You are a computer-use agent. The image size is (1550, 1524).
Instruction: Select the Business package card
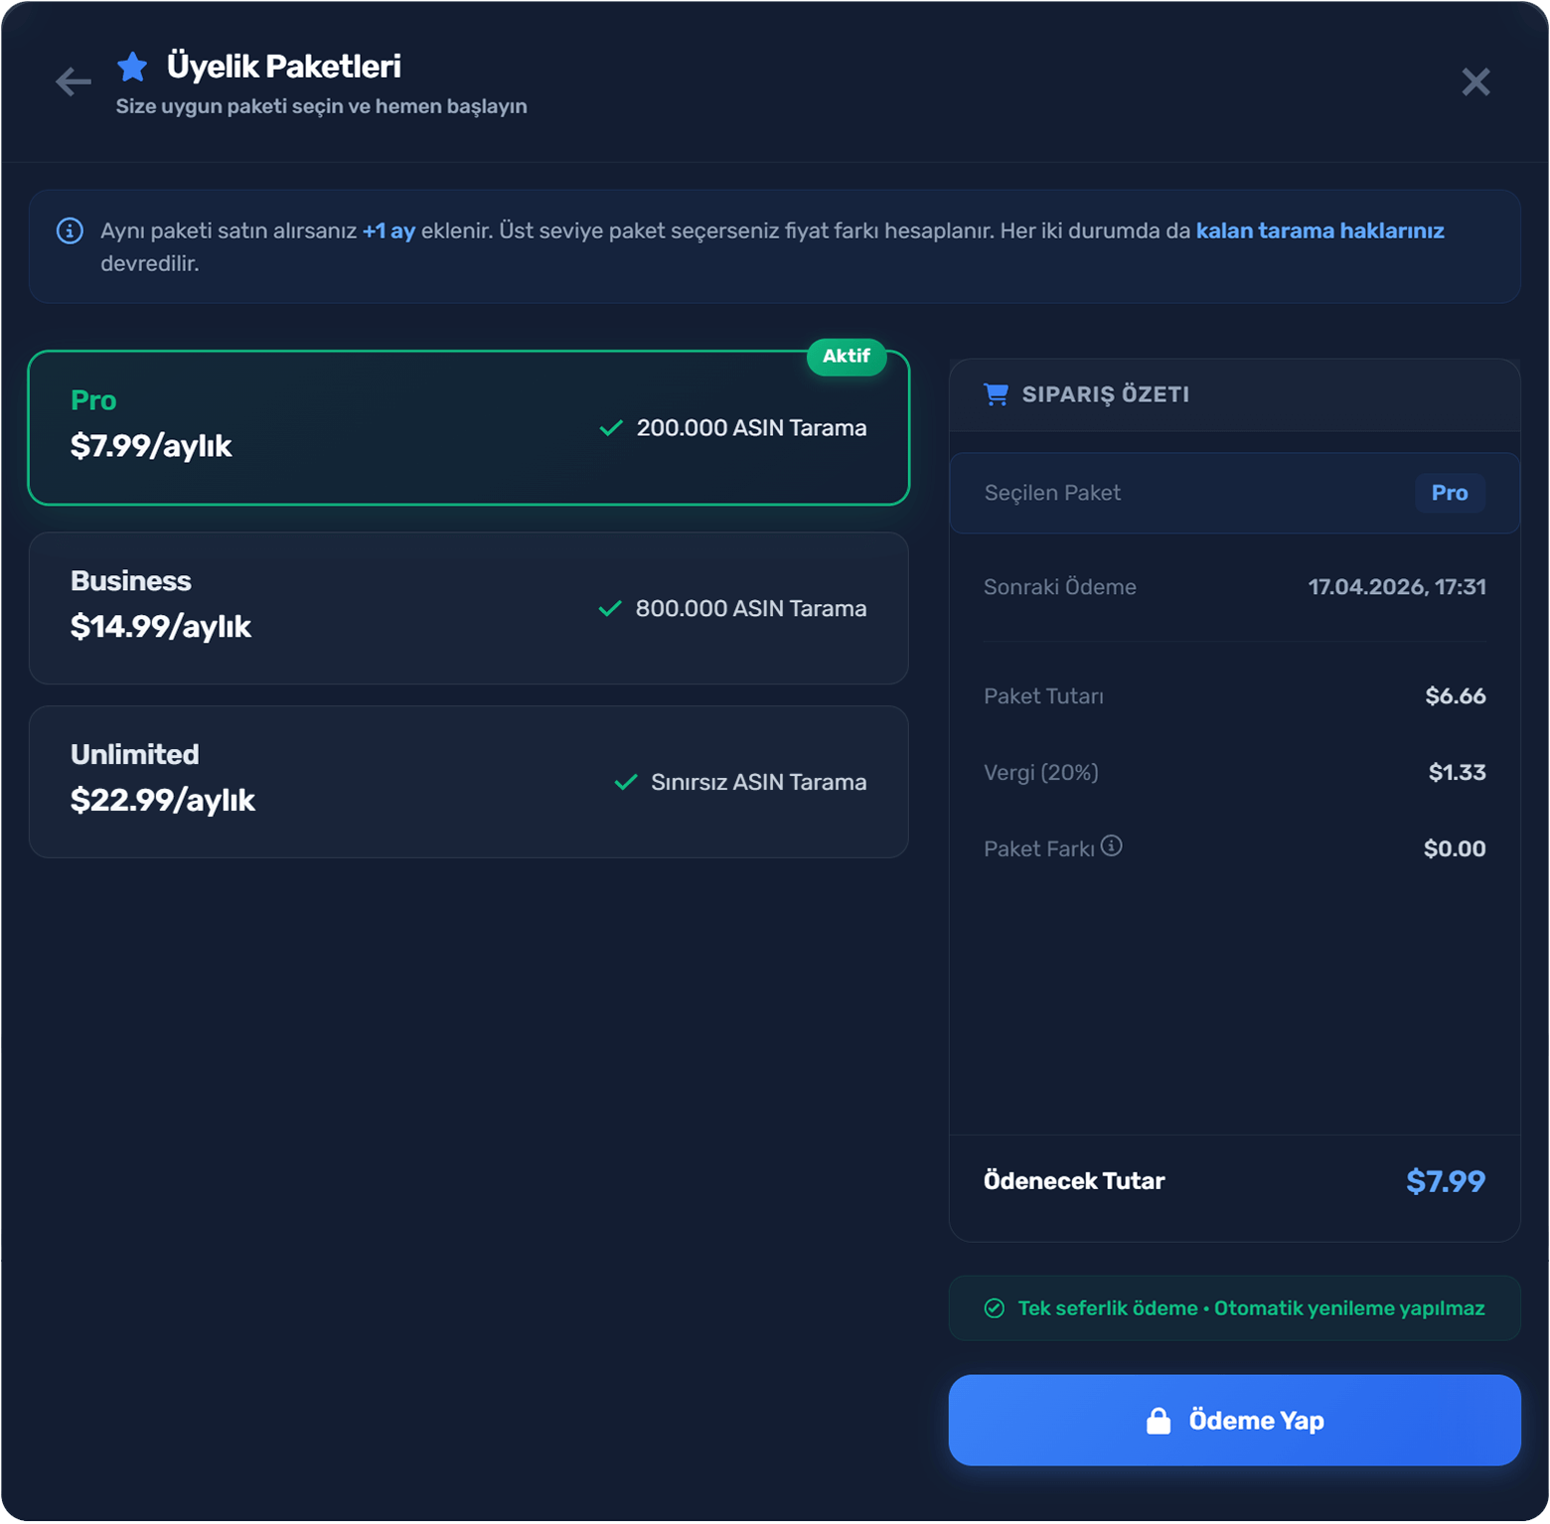pos(468,608)
